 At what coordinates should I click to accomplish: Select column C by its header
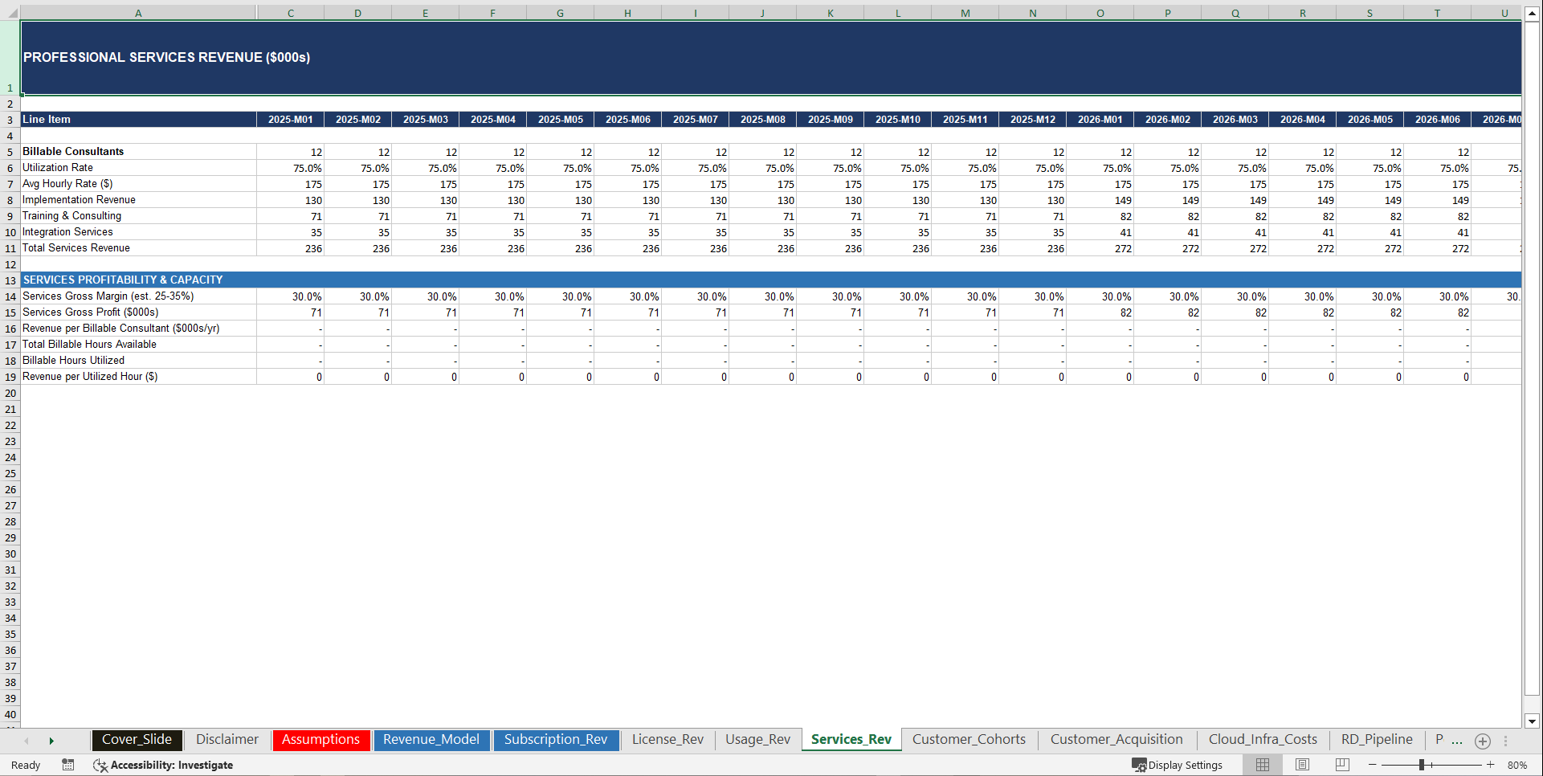pos(290,13)
